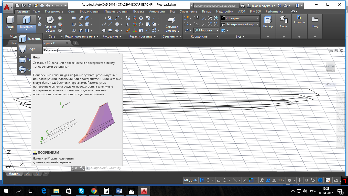
Task: Open the Гладкий объект smooth object tool
Action: (50, 24)
